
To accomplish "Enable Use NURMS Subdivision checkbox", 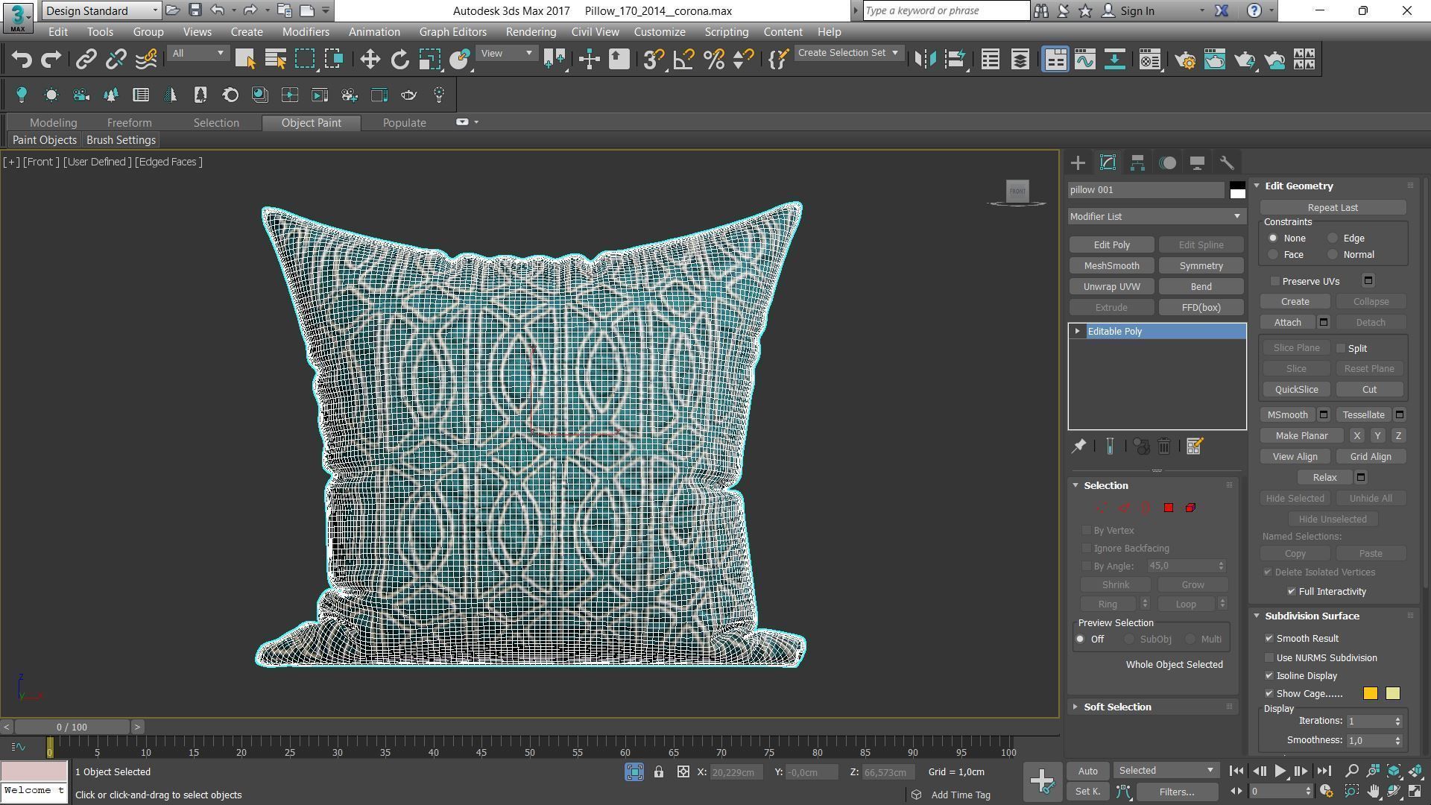I will 1269,657.
